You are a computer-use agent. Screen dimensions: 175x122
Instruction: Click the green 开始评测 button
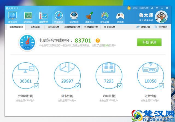click(x=149, y=42)
